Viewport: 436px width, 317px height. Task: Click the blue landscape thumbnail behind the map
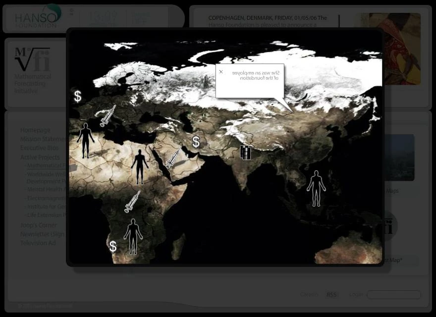(x=399, y=158)
